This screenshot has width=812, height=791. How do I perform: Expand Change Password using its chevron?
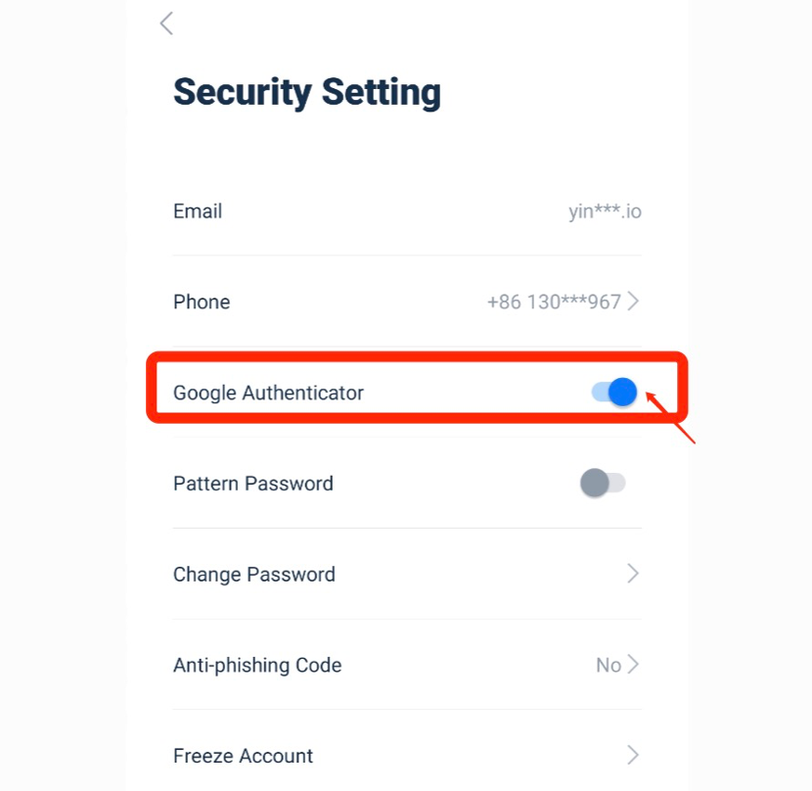pyautogui.click(x=633, y=574)
